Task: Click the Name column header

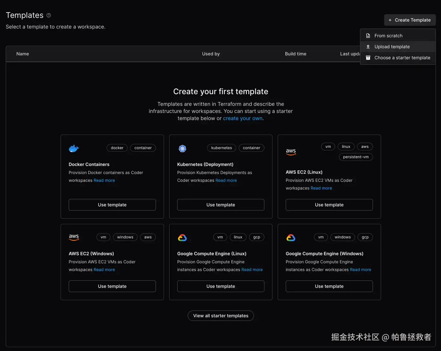Action: (x=23, y=54)
